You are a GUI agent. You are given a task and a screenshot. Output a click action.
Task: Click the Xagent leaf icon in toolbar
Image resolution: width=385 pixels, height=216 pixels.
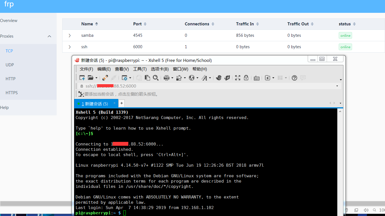point(227,78)
